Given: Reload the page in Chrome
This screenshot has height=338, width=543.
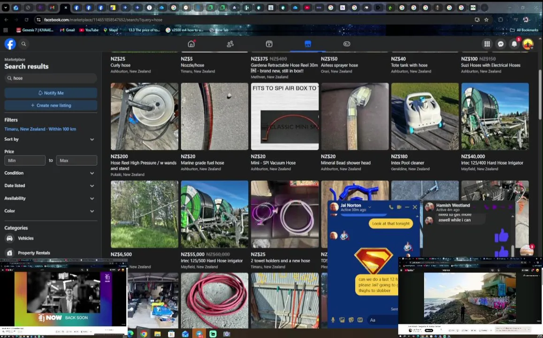Looking at the screenshot, I should tap(26, 20).
